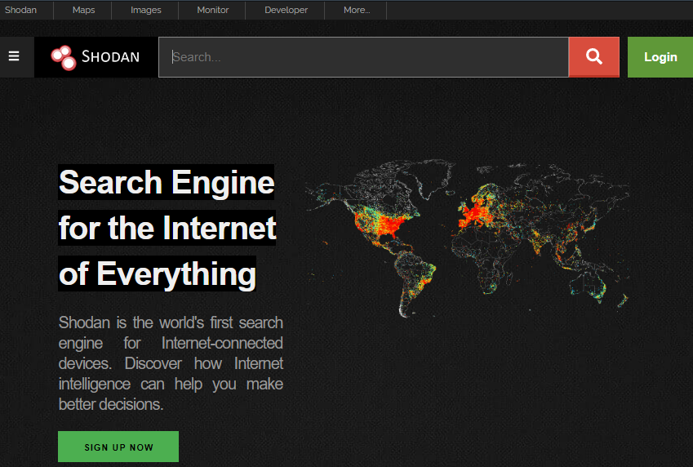Expand the More... menu
The image size is (693, 467).
[357, 10]
